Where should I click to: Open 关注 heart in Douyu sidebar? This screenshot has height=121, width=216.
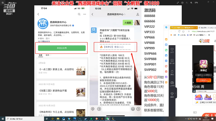(x=172, y=50)
